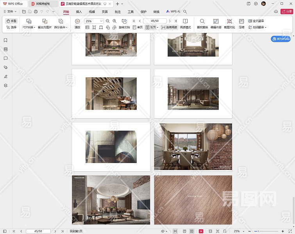Viewport: 295px width, 234px height.
Task: Click the 转为Word button
Action: tap(281, 39)
